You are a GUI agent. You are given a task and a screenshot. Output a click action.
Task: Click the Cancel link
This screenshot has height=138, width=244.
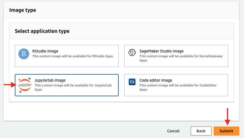(x=173, y=131)
